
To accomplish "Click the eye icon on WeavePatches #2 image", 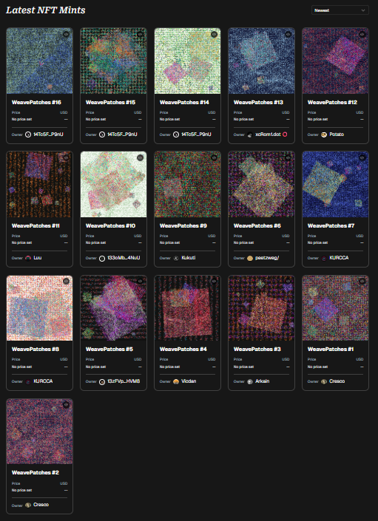I will [x=66, y=405].
